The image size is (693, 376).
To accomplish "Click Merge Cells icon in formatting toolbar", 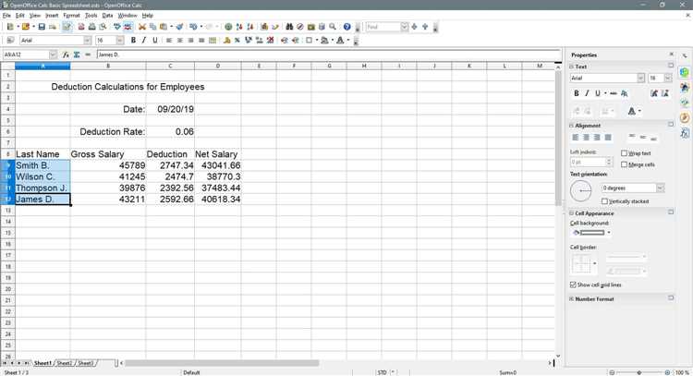I will point(213,41).
